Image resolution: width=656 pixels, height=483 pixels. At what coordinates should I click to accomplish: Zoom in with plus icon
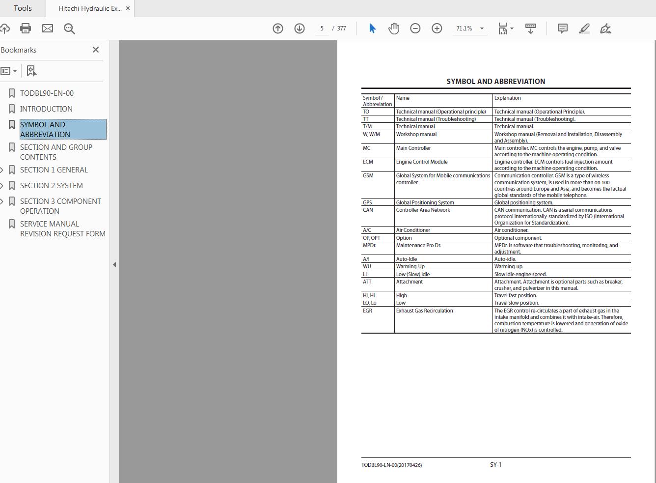coord(437,28)
